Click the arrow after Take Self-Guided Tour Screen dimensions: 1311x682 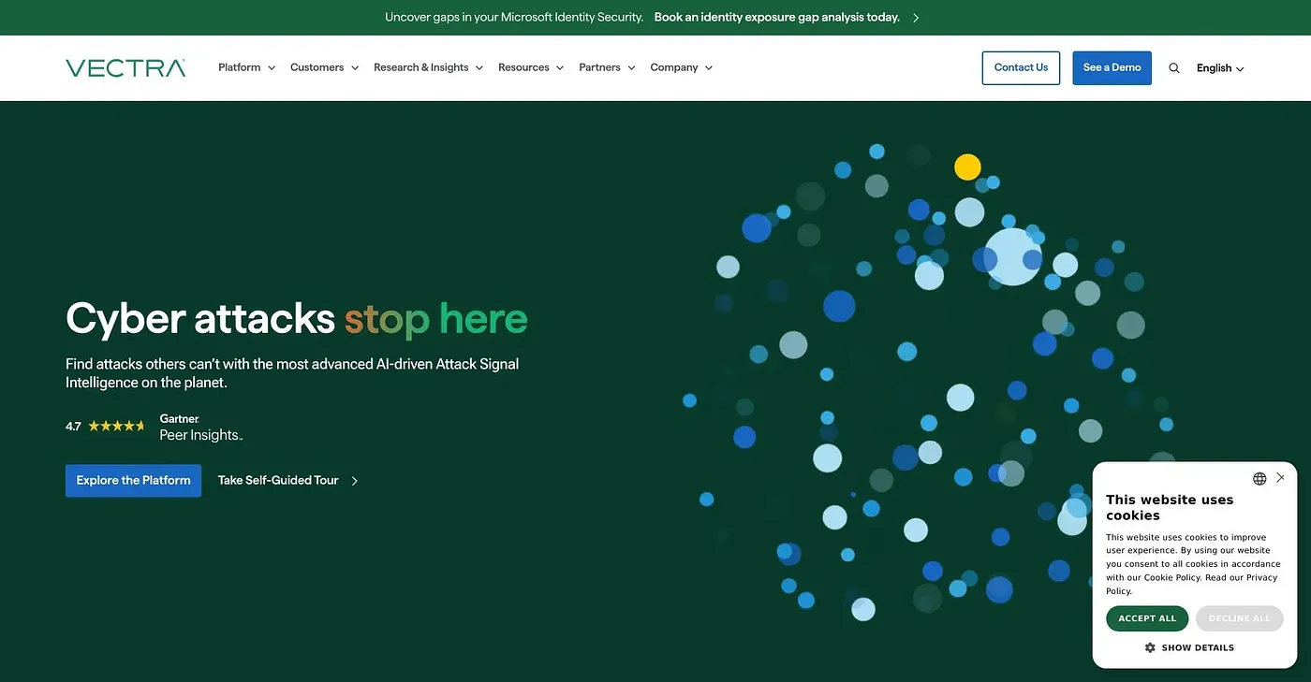354,481
